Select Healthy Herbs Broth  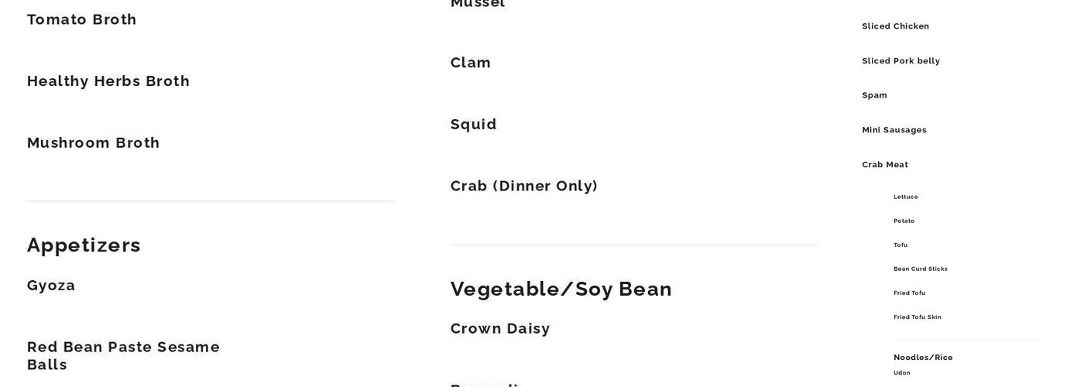pos(108,81)
